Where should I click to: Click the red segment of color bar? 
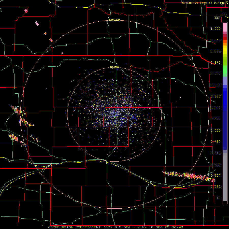point(225,38)
